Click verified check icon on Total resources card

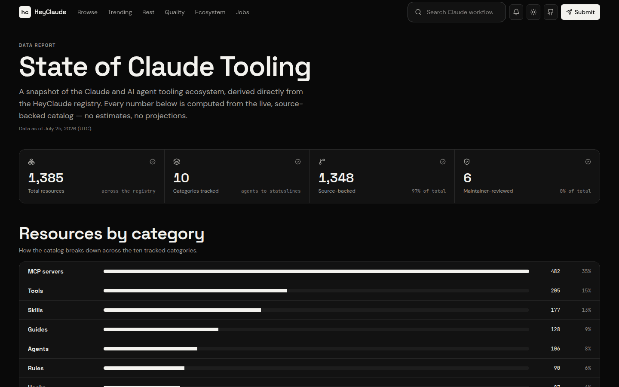(x=153, y=162)
